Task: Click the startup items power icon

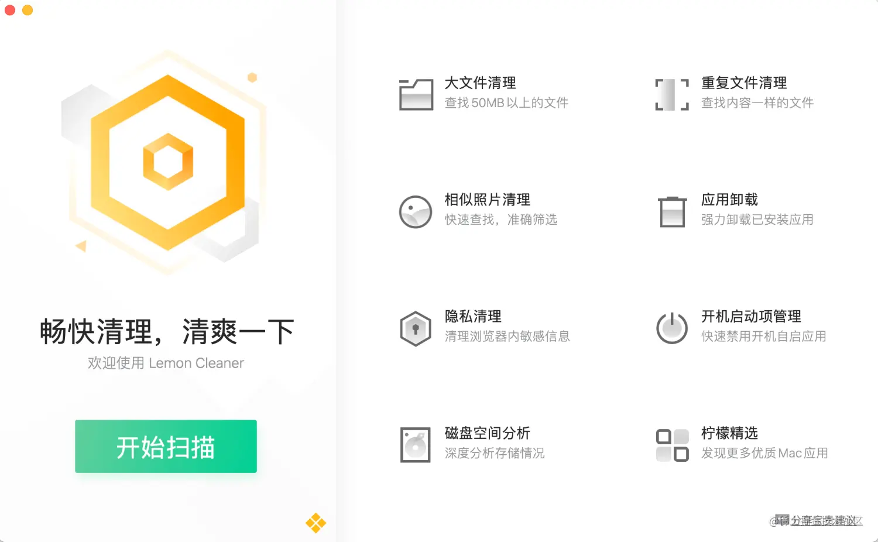Action: (x=672, y=328)
